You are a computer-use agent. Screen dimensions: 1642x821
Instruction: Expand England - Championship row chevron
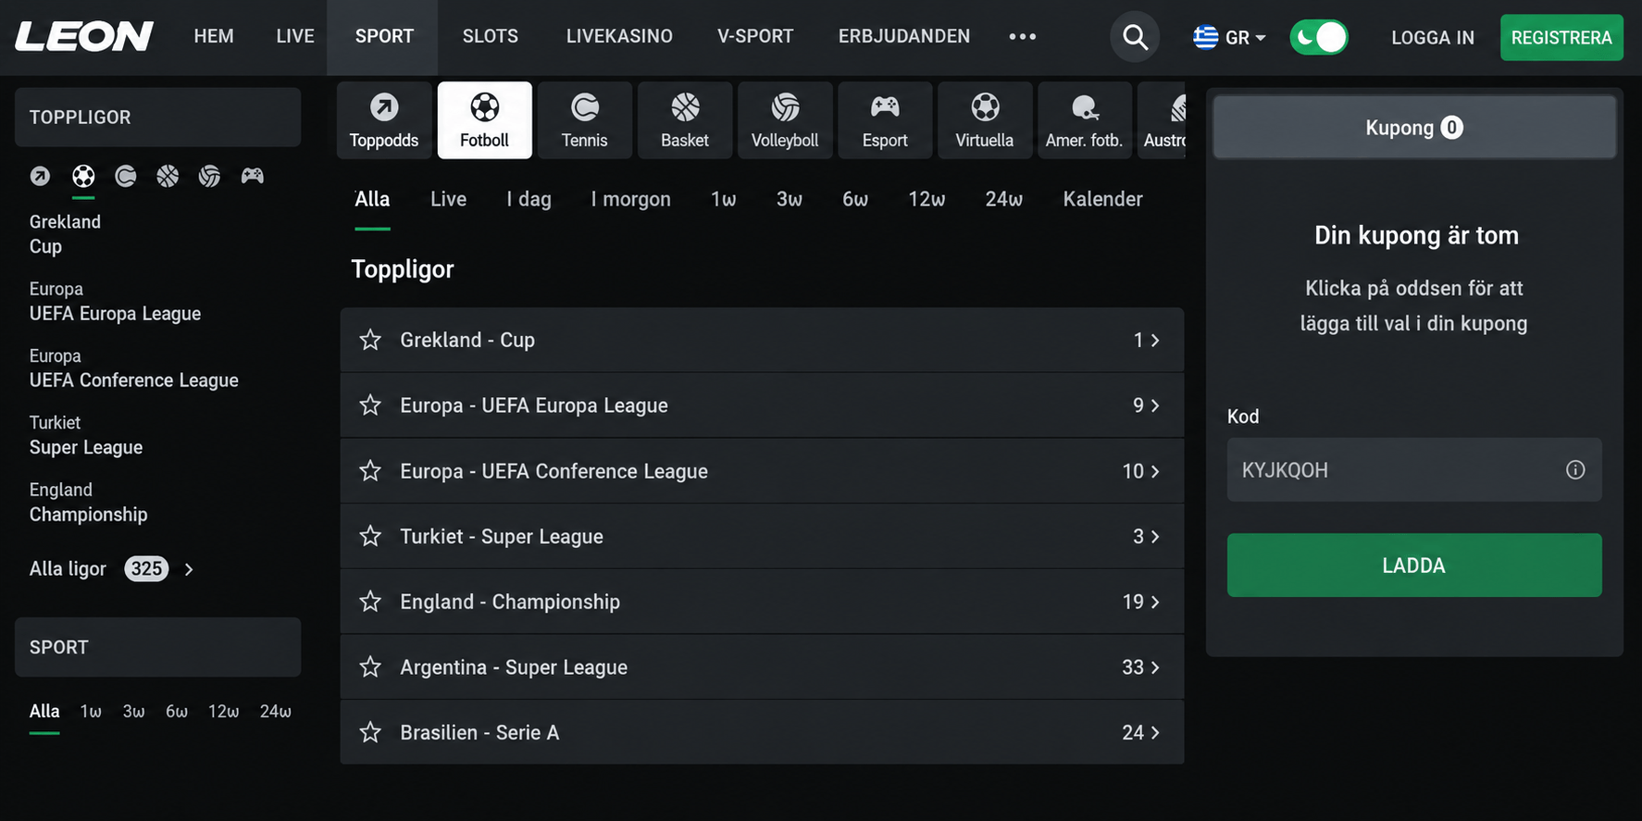(x=1155, y=602)
